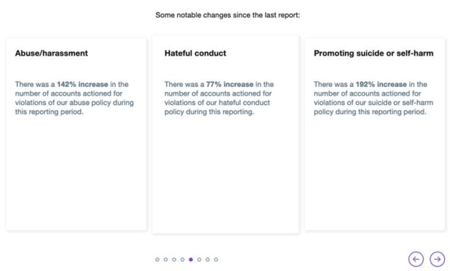450x271 pixels.
Task: Click the bold '77% increase' text
Action: tap(229, 84)
